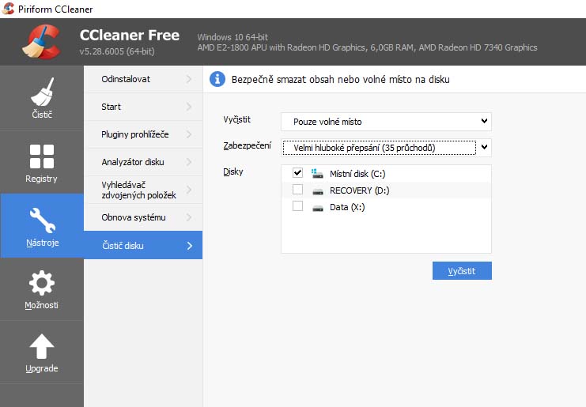Click the Upgrade sidebar label

point(41,368)
